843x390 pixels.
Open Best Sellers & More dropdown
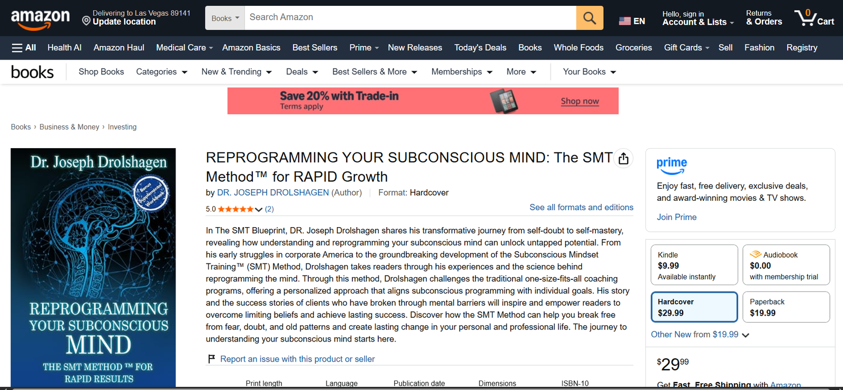(x=375, y=72)
